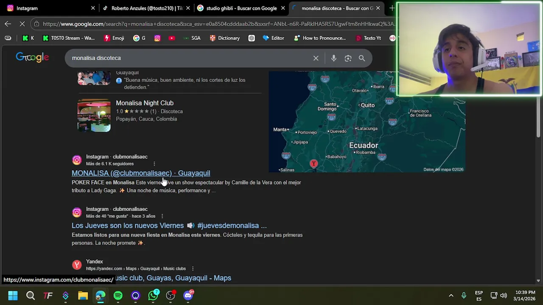Open MONALISA @clubmonalisaec Guayaquil result
Image resolution: width=543 pixels, height=305 pixels.
coord(141,173)
